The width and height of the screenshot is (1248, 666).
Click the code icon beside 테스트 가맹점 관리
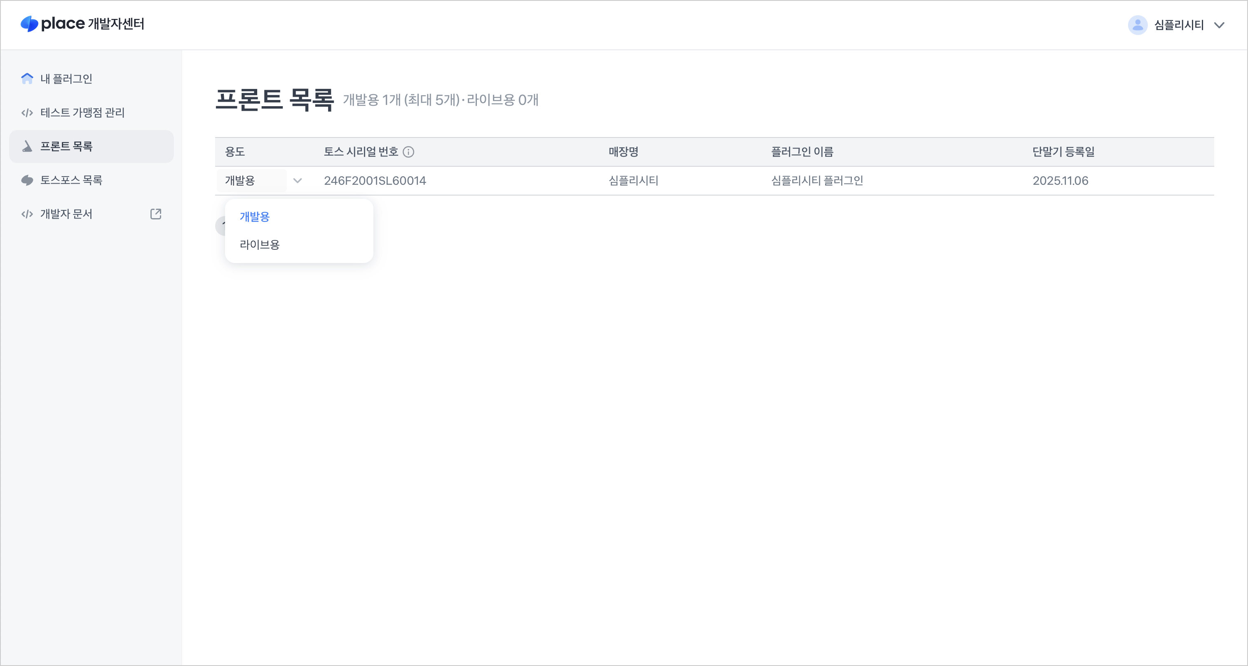point(27,112)
